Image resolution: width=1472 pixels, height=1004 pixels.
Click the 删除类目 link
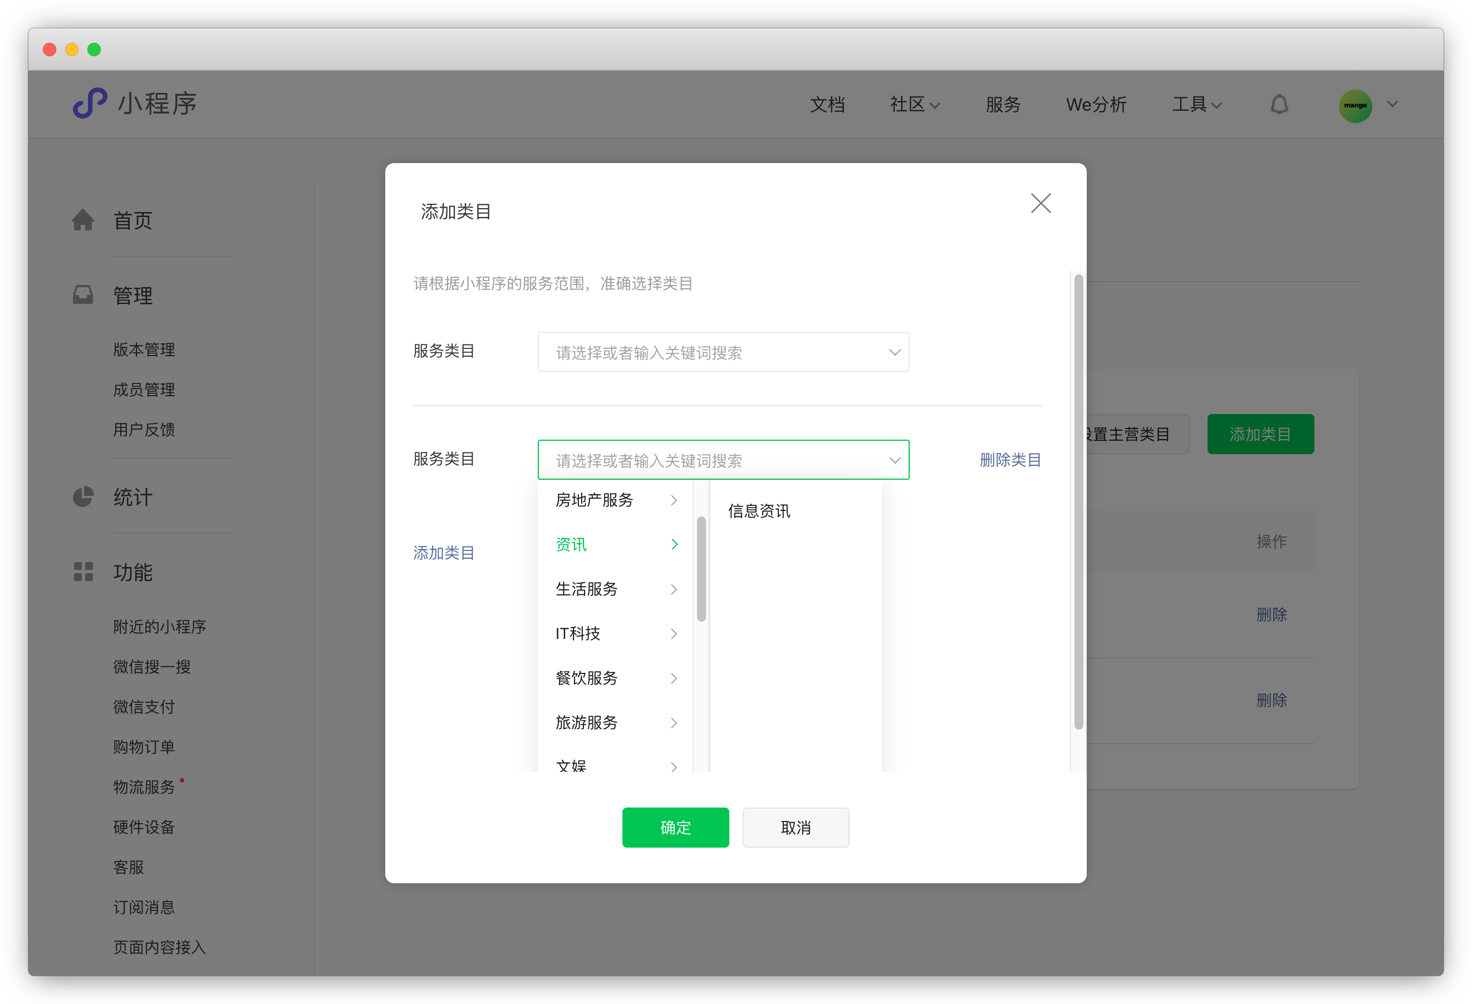tap(1010, 460)
